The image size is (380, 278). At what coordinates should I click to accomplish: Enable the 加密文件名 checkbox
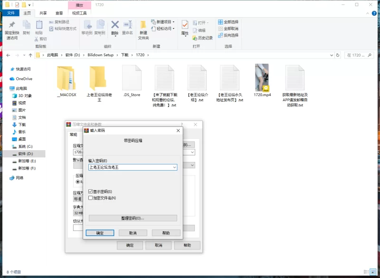pyautogui.click(x=91, y=198)
